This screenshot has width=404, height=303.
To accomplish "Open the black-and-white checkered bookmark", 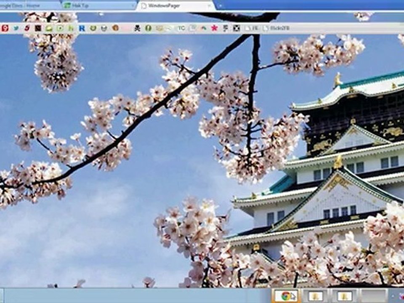I will tap(236, 28).
